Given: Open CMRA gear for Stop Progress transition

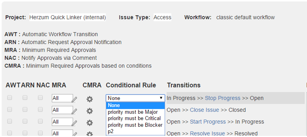Looking at the screenshot, I should point(89,99).
